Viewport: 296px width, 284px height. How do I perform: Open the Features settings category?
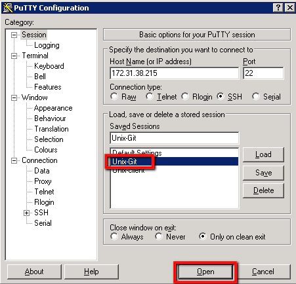coord(48,87)
